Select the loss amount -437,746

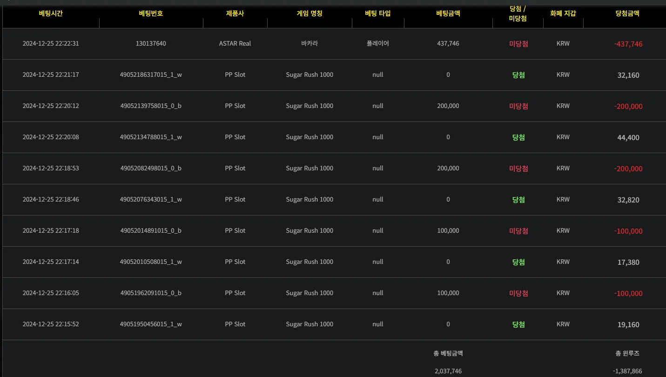[628, 44]
